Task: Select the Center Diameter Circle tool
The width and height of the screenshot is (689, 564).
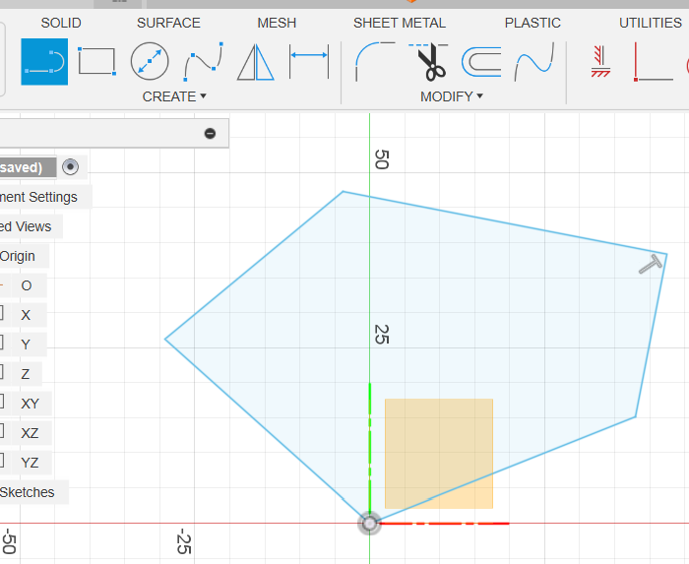Action: click(150, 61)
